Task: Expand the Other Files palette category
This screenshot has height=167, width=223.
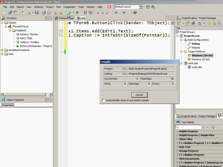Action: pos(177,139)
